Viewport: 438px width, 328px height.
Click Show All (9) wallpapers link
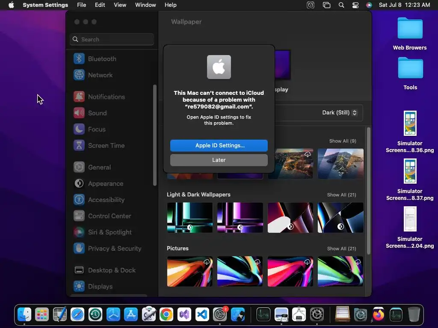[x=343, y=141]
